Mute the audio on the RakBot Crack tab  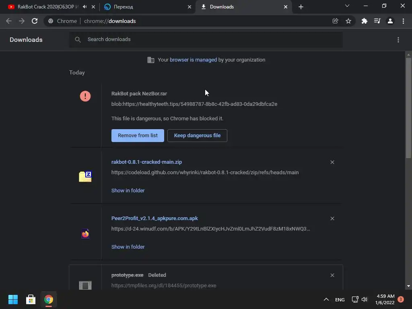pyautogui.click(x=84, y=7)
